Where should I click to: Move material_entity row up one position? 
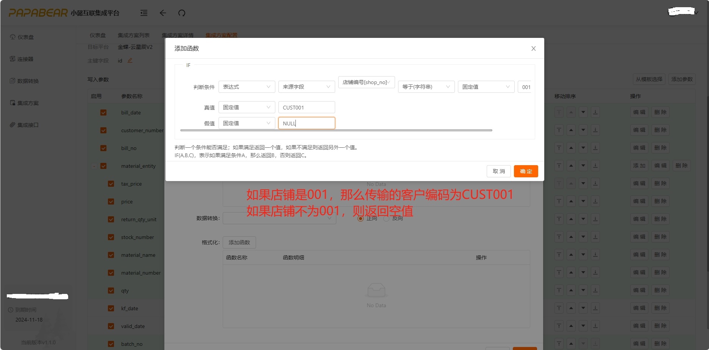571,166
